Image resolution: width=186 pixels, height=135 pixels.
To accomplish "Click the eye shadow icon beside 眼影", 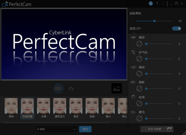I will click(133, 82).
